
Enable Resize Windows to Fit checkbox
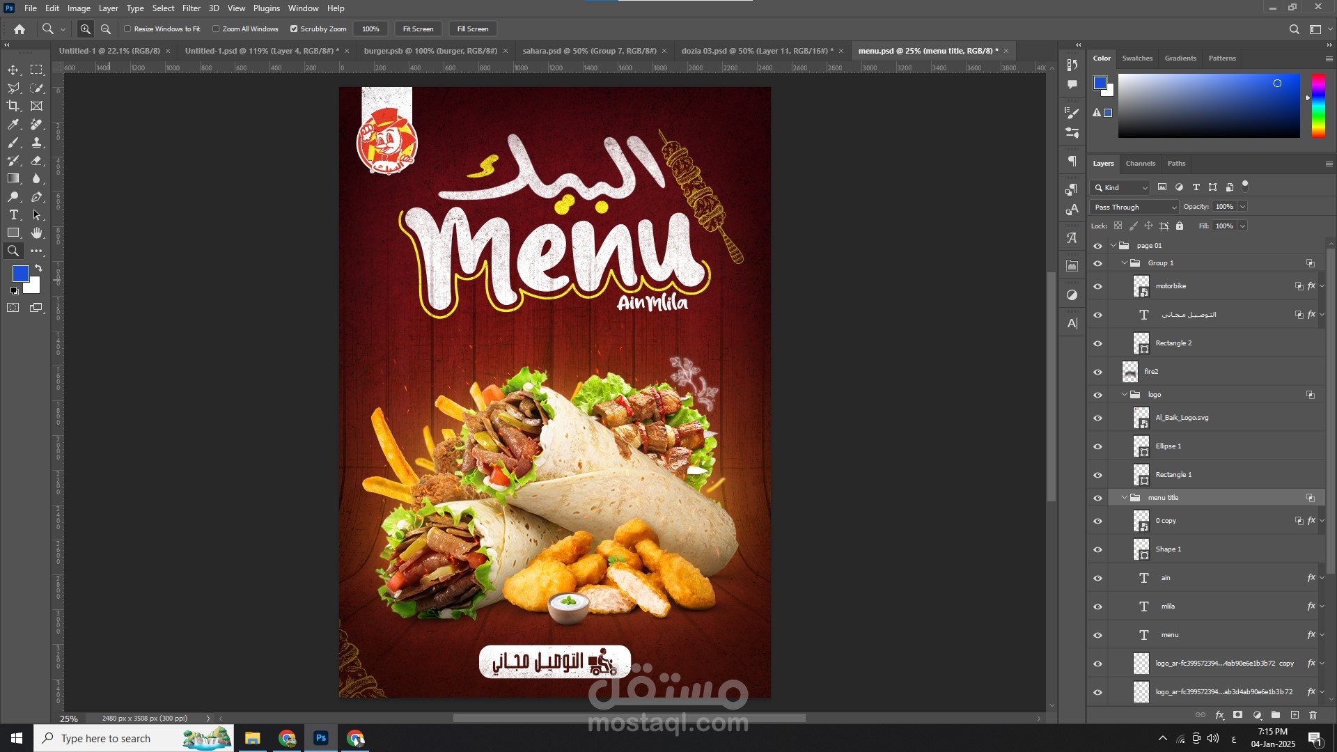pyautogui.click(x=127, y=29)
